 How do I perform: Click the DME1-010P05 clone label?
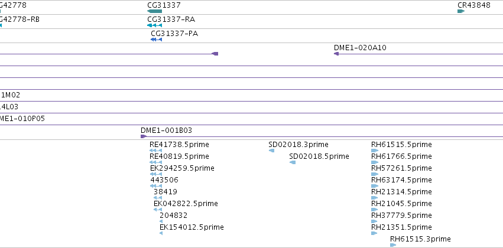click(x=22, y=119)
